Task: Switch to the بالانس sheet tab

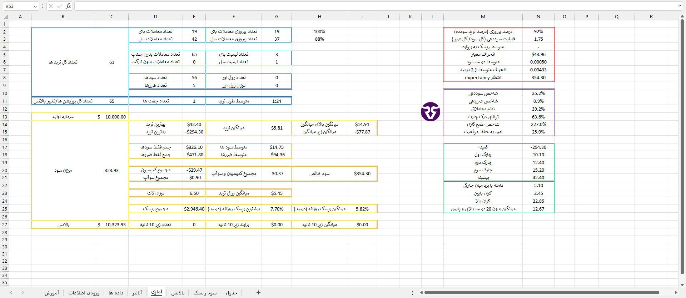Action: click(178, 293)
